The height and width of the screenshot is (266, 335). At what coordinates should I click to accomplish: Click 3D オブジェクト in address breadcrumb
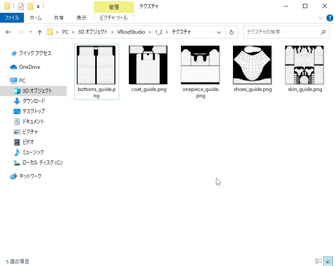point(93,32)
